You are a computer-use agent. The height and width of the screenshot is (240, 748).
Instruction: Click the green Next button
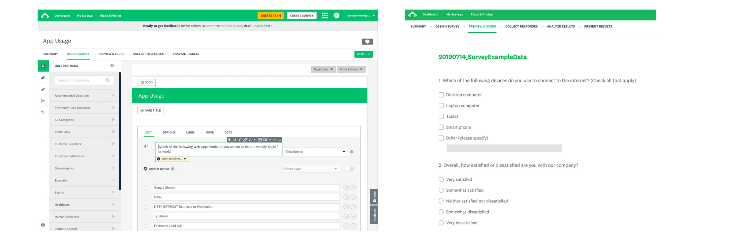363,54
